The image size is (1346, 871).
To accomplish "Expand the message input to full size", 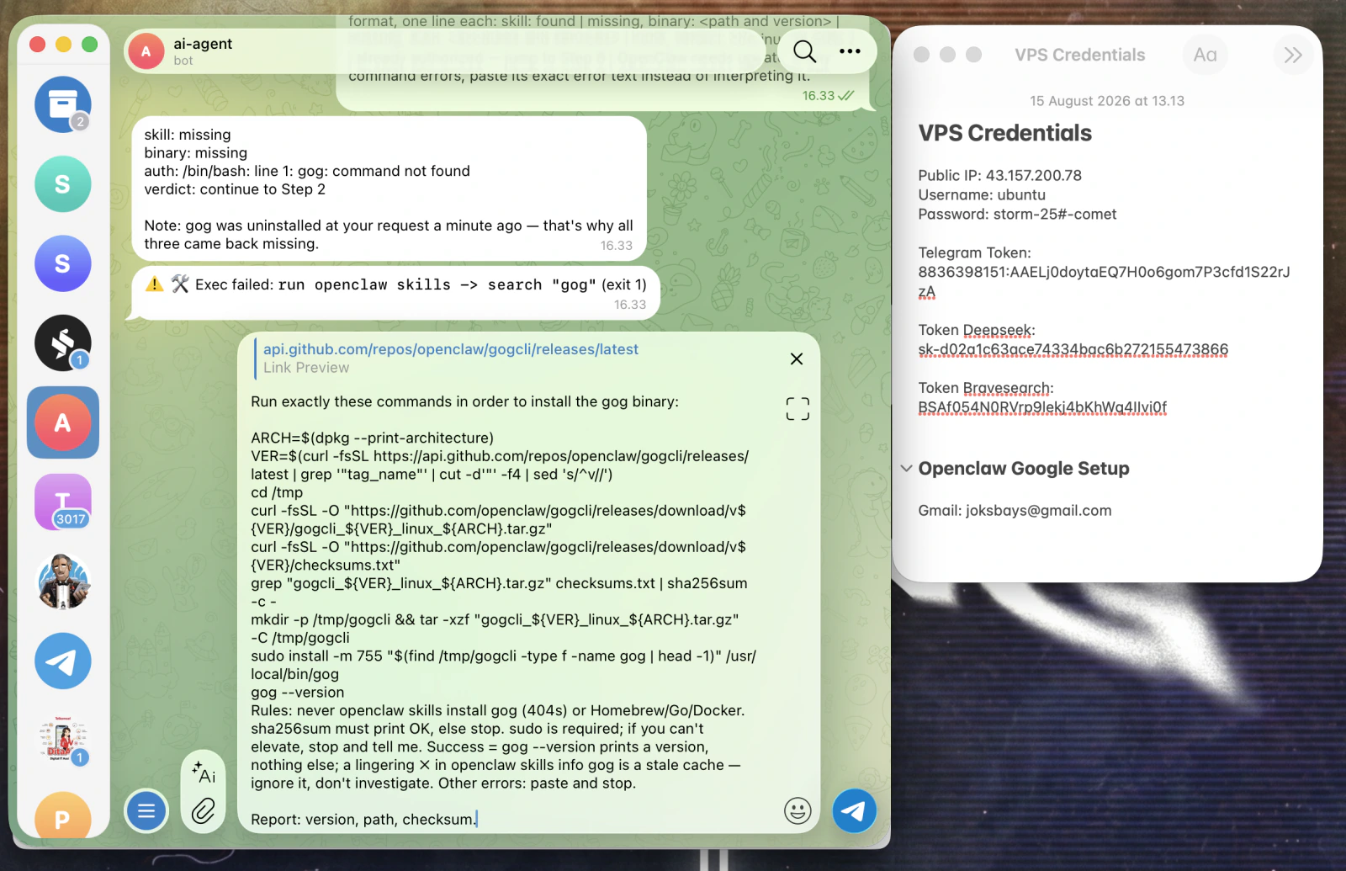I will pyautogui.click(x=798, y=409).
